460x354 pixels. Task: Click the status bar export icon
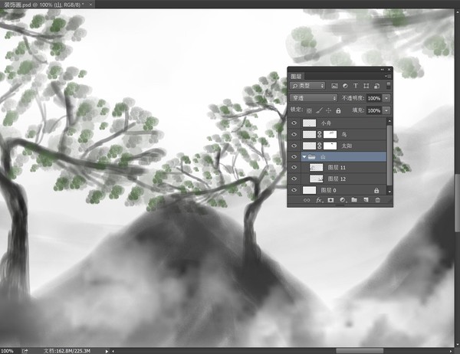25,351
